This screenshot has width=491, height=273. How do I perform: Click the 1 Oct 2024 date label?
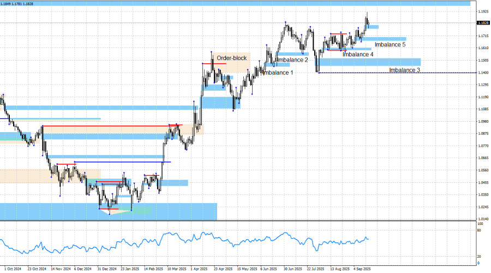pyautogui.click(x=13, y=269)
